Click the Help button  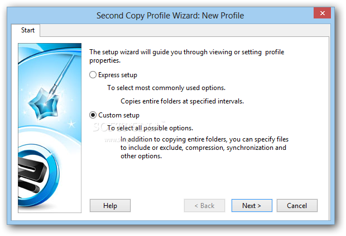[x=110, y=206]
